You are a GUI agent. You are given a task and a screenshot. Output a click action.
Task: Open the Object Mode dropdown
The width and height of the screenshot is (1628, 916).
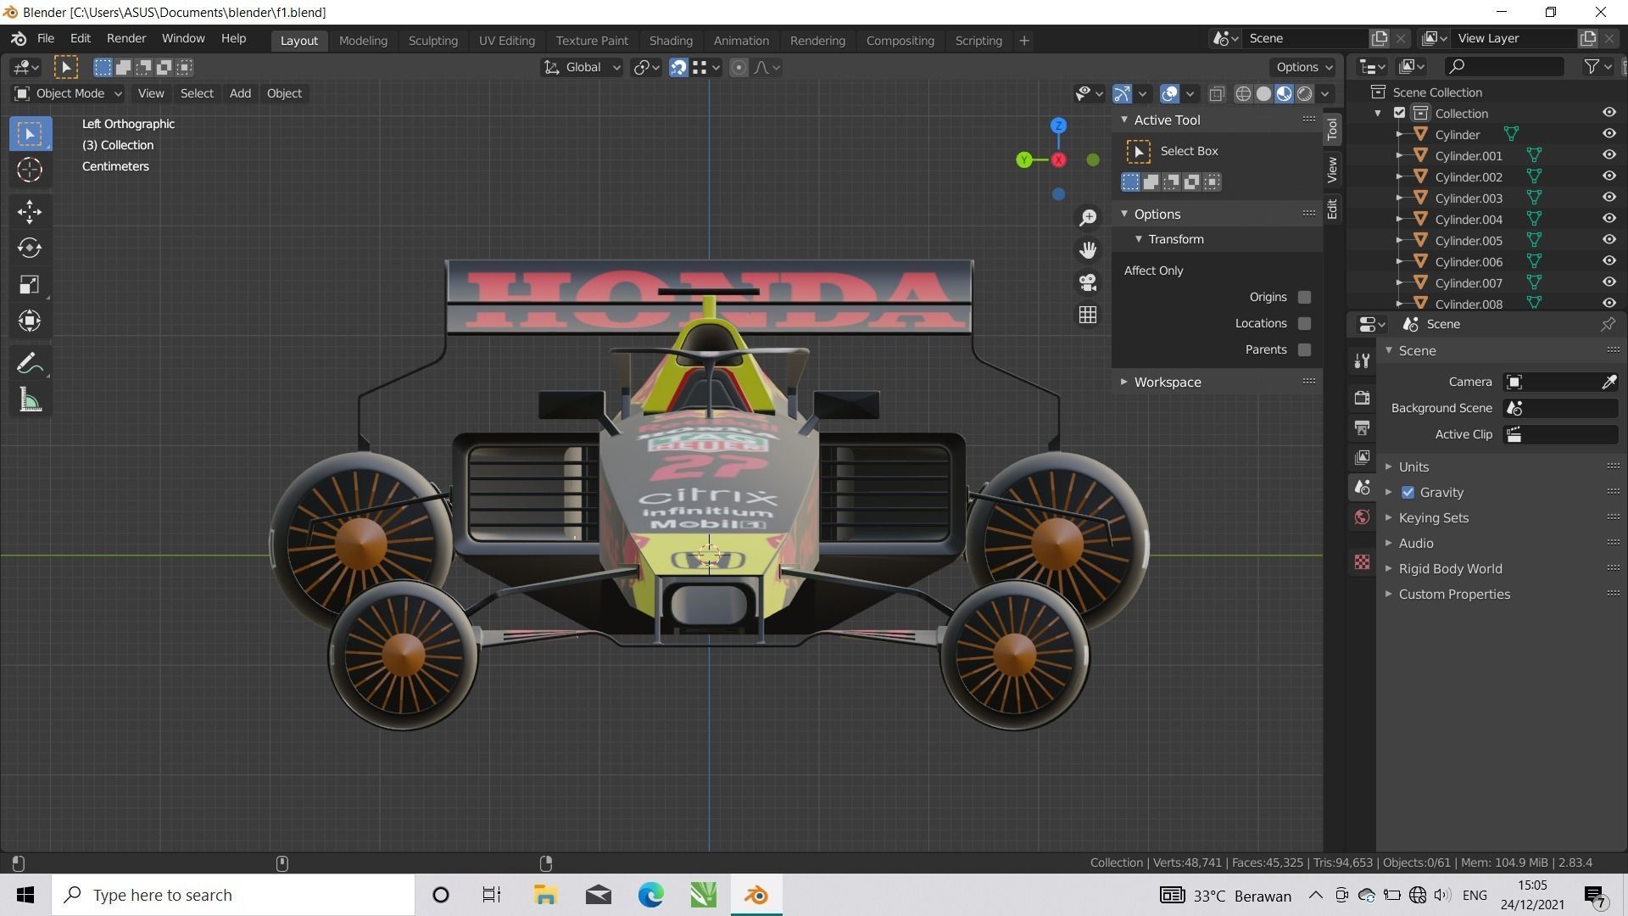[x=68, y=93]
